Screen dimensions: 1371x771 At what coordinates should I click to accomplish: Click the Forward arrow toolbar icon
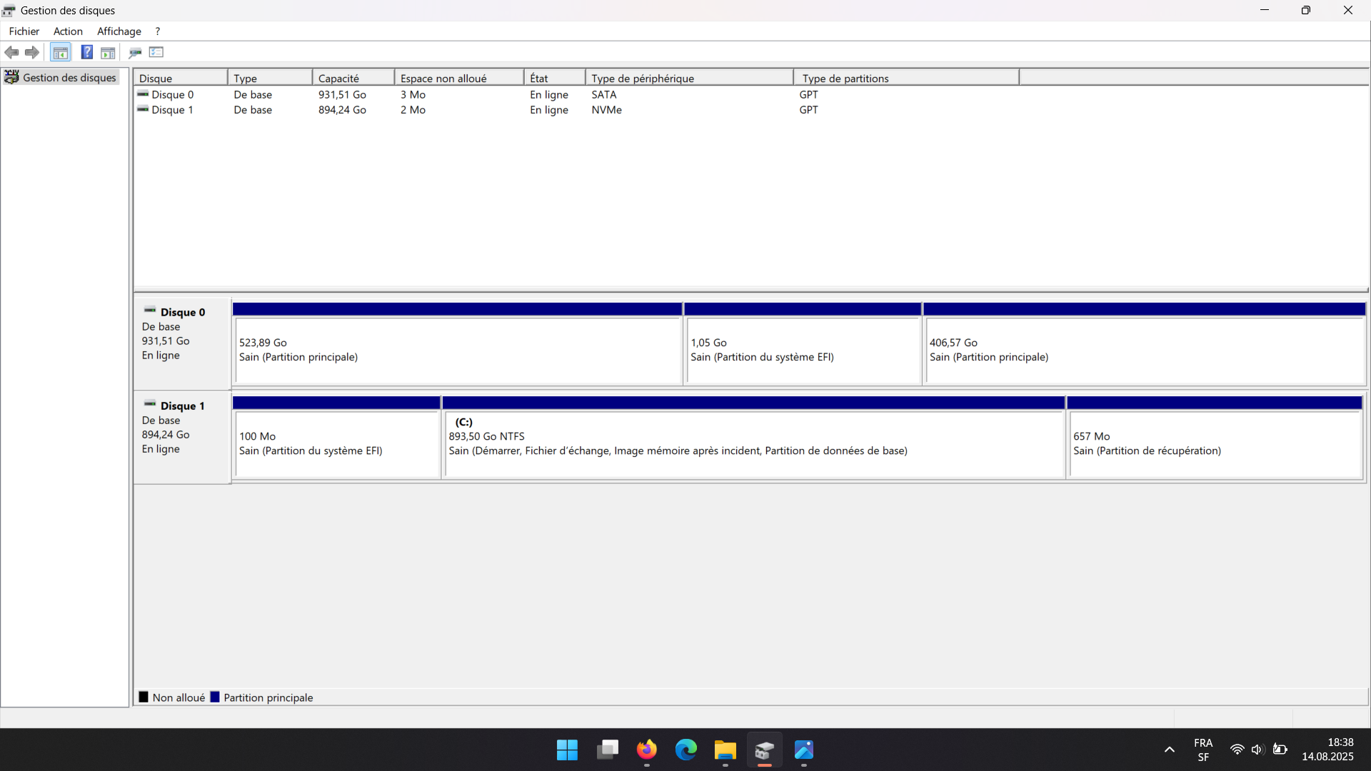[32, 52]
